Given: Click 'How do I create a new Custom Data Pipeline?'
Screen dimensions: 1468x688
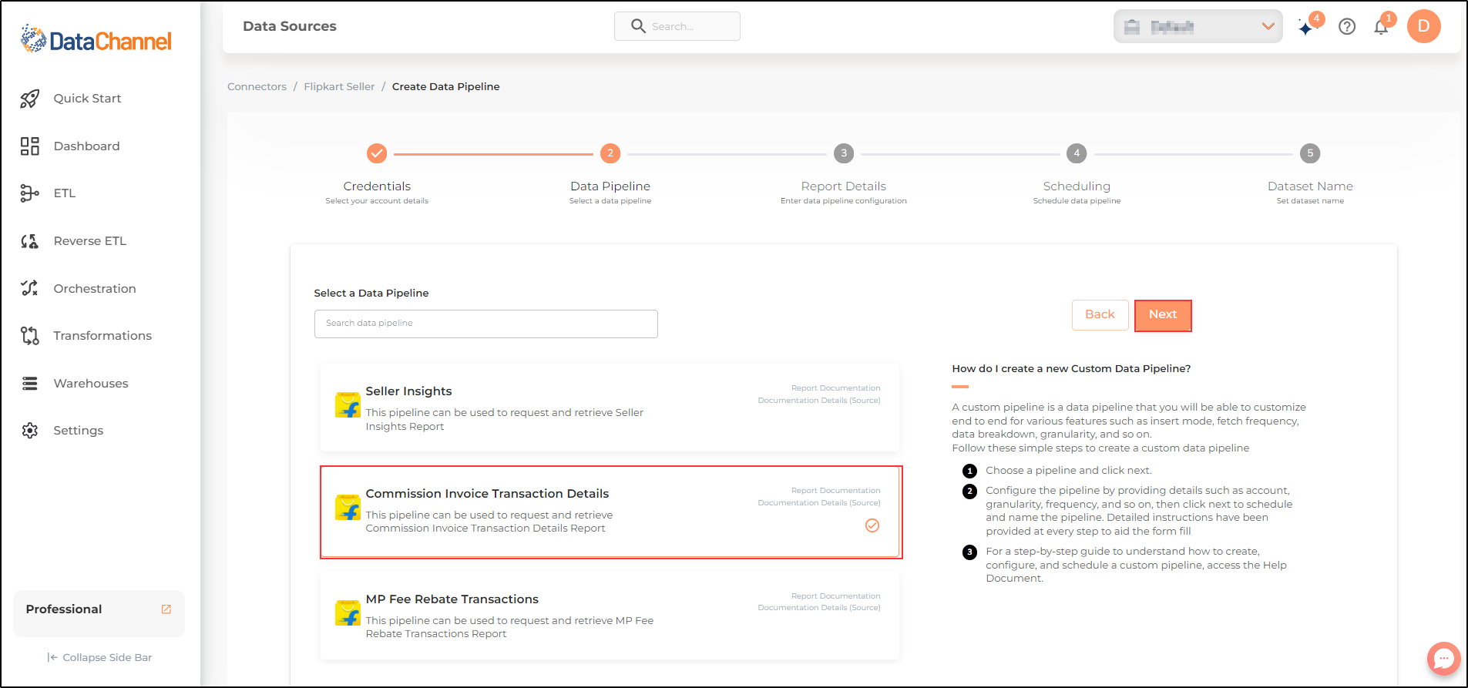Looking at the screenshot, I should coord(1071,369).
